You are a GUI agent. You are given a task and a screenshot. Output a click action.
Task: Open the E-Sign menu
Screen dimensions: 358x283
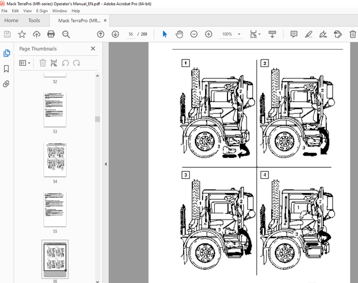[42, 11]
